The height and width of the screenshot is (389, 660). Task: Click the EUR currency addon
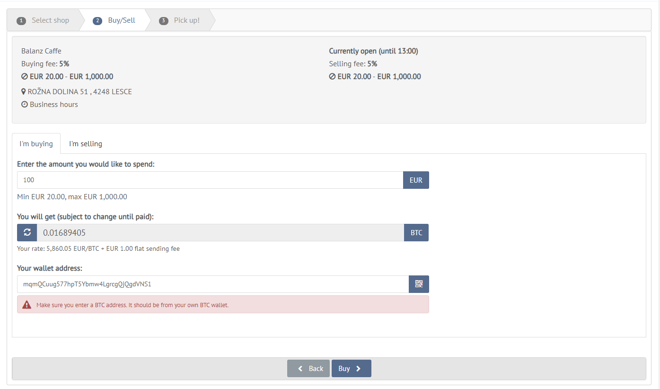[416, 180]
